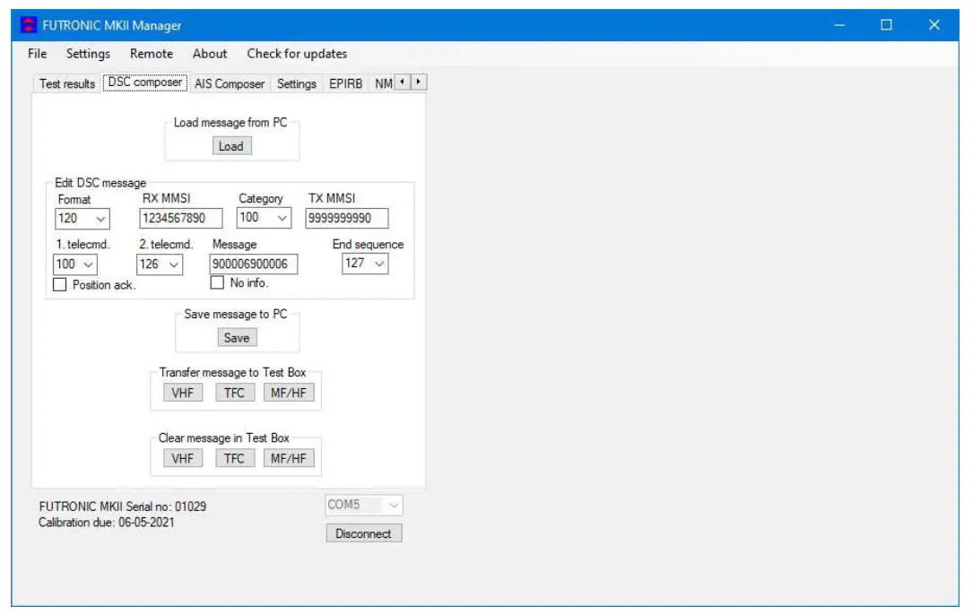973x615 pixels.
Task: Clear TFC message in Test Box
Action: [x=234, y=459]
